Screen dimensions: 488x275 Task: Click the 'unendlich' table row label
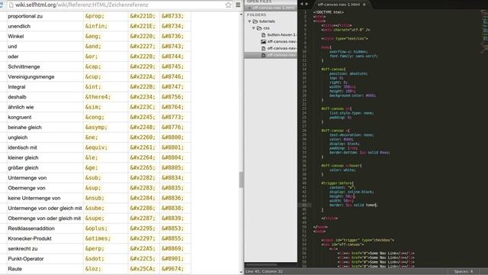[19, 26]
